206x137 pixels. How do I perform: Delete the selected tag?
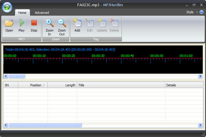tap(114, 25)
